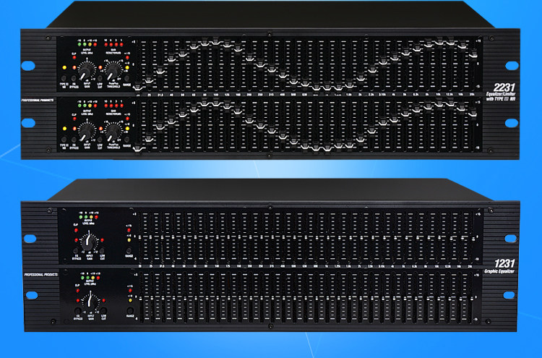
Task: Click yellow LED above TYPE III NR, 2231 lower channel
Action: click(64, 128)
